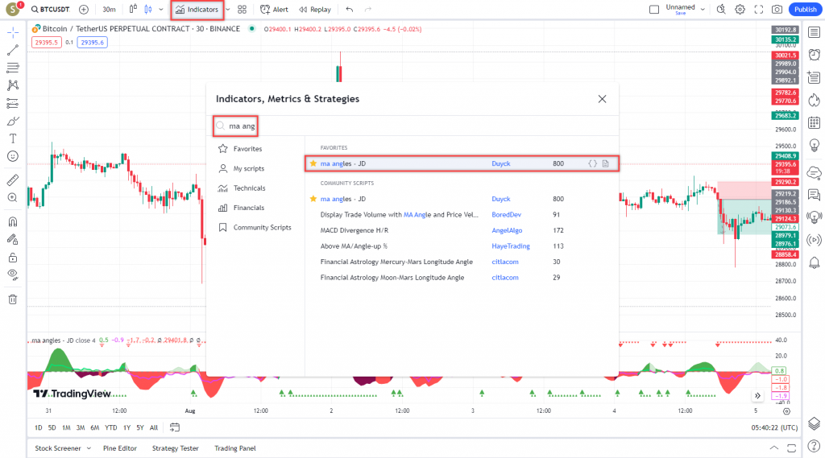Toggle lock all drawings icon
825x458 pixels.
click(13, 258)
